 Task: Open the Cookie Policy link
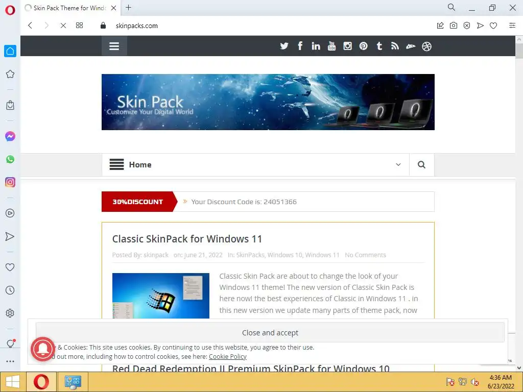[227, 356]
